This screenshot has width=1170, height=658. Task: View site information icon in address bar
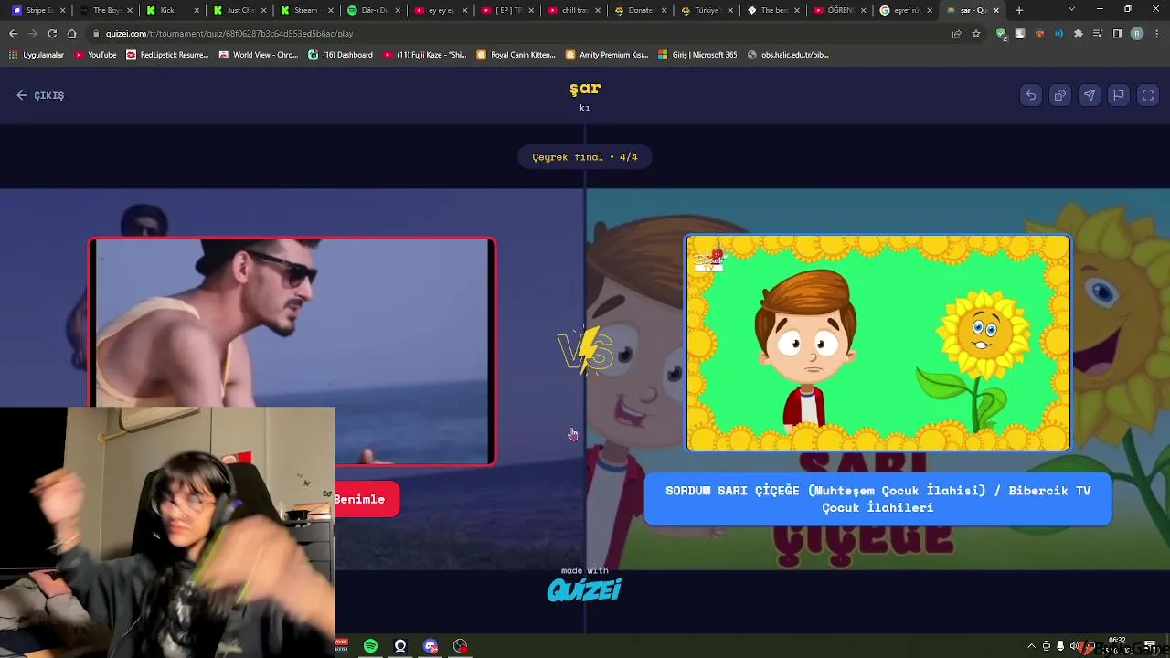95,34
